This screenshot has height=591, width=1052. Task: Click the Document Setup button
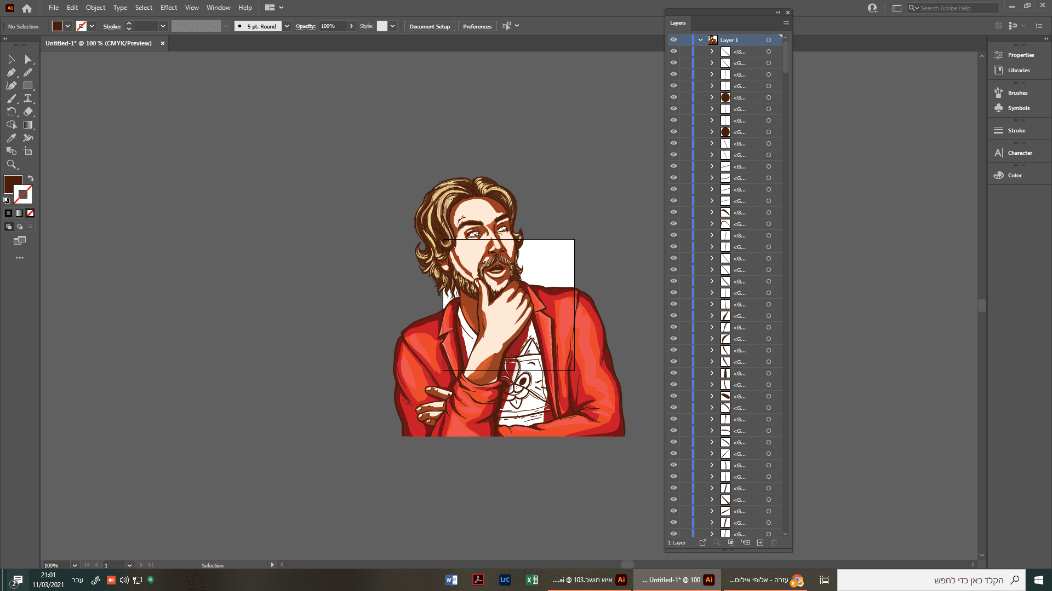click(429, 26)
